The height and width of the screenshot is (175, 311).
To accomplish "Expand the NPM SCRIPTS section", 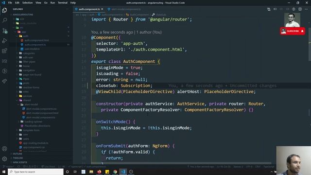I will point(20,162).
